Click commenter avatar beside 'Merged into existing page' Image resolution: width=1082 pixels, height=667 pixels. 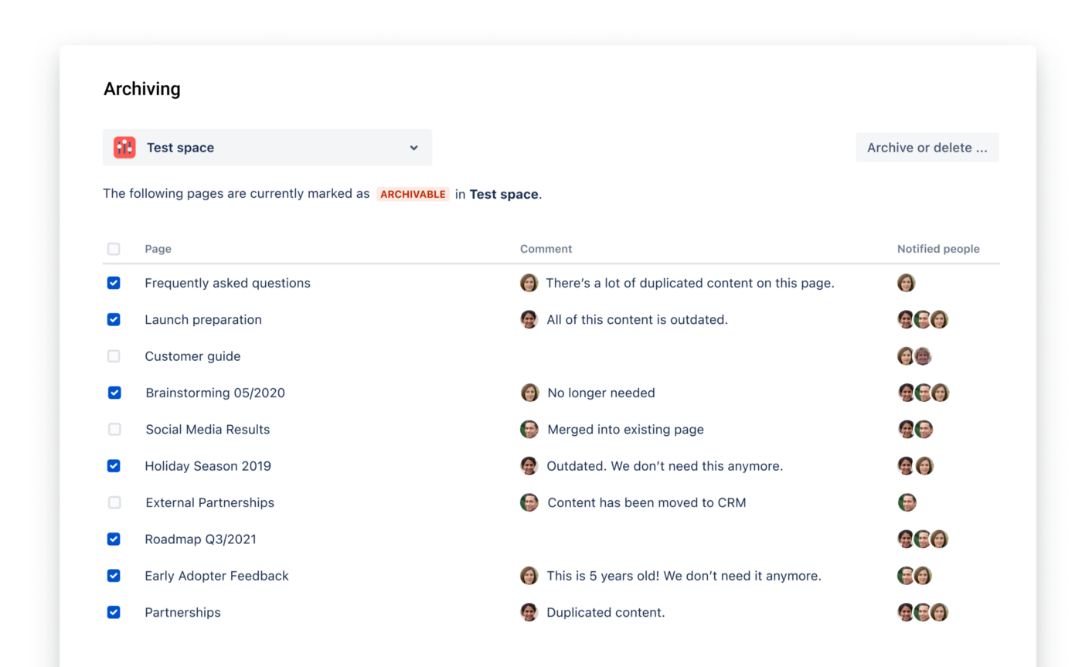(x=529, y=430)
